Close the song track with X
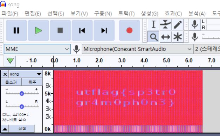This screenshot has width=220, height=136. point(5,74)
